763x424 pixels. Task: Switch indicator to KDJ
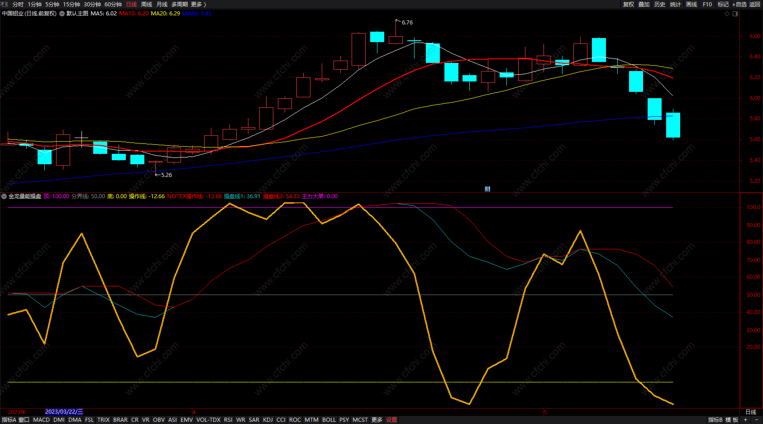(268, 420)
